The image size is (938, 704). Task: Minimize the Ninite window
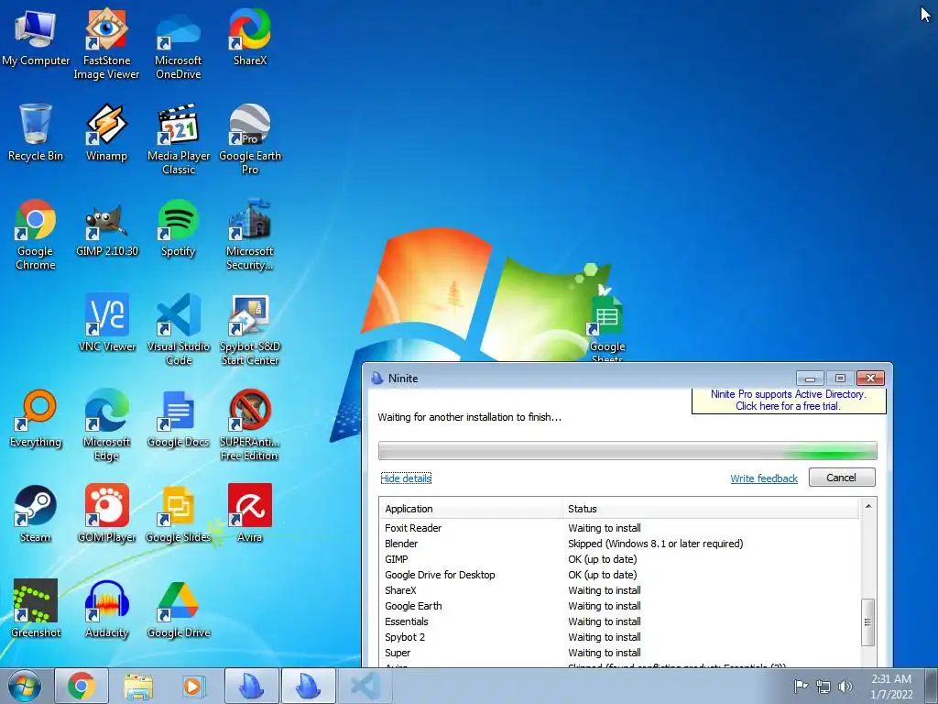pos(810,379)
